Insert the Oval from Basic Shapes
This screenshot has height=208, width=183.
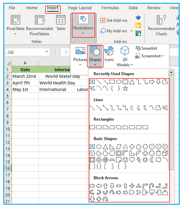pyautogui.click(x=99, y=147)
